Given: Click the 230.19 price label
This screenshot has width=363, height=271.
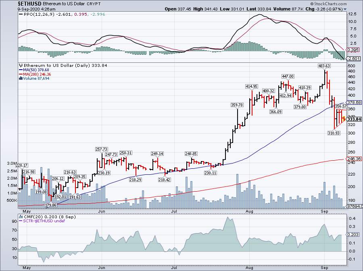Looking at the screenshot, I should (x=104, y=173).
